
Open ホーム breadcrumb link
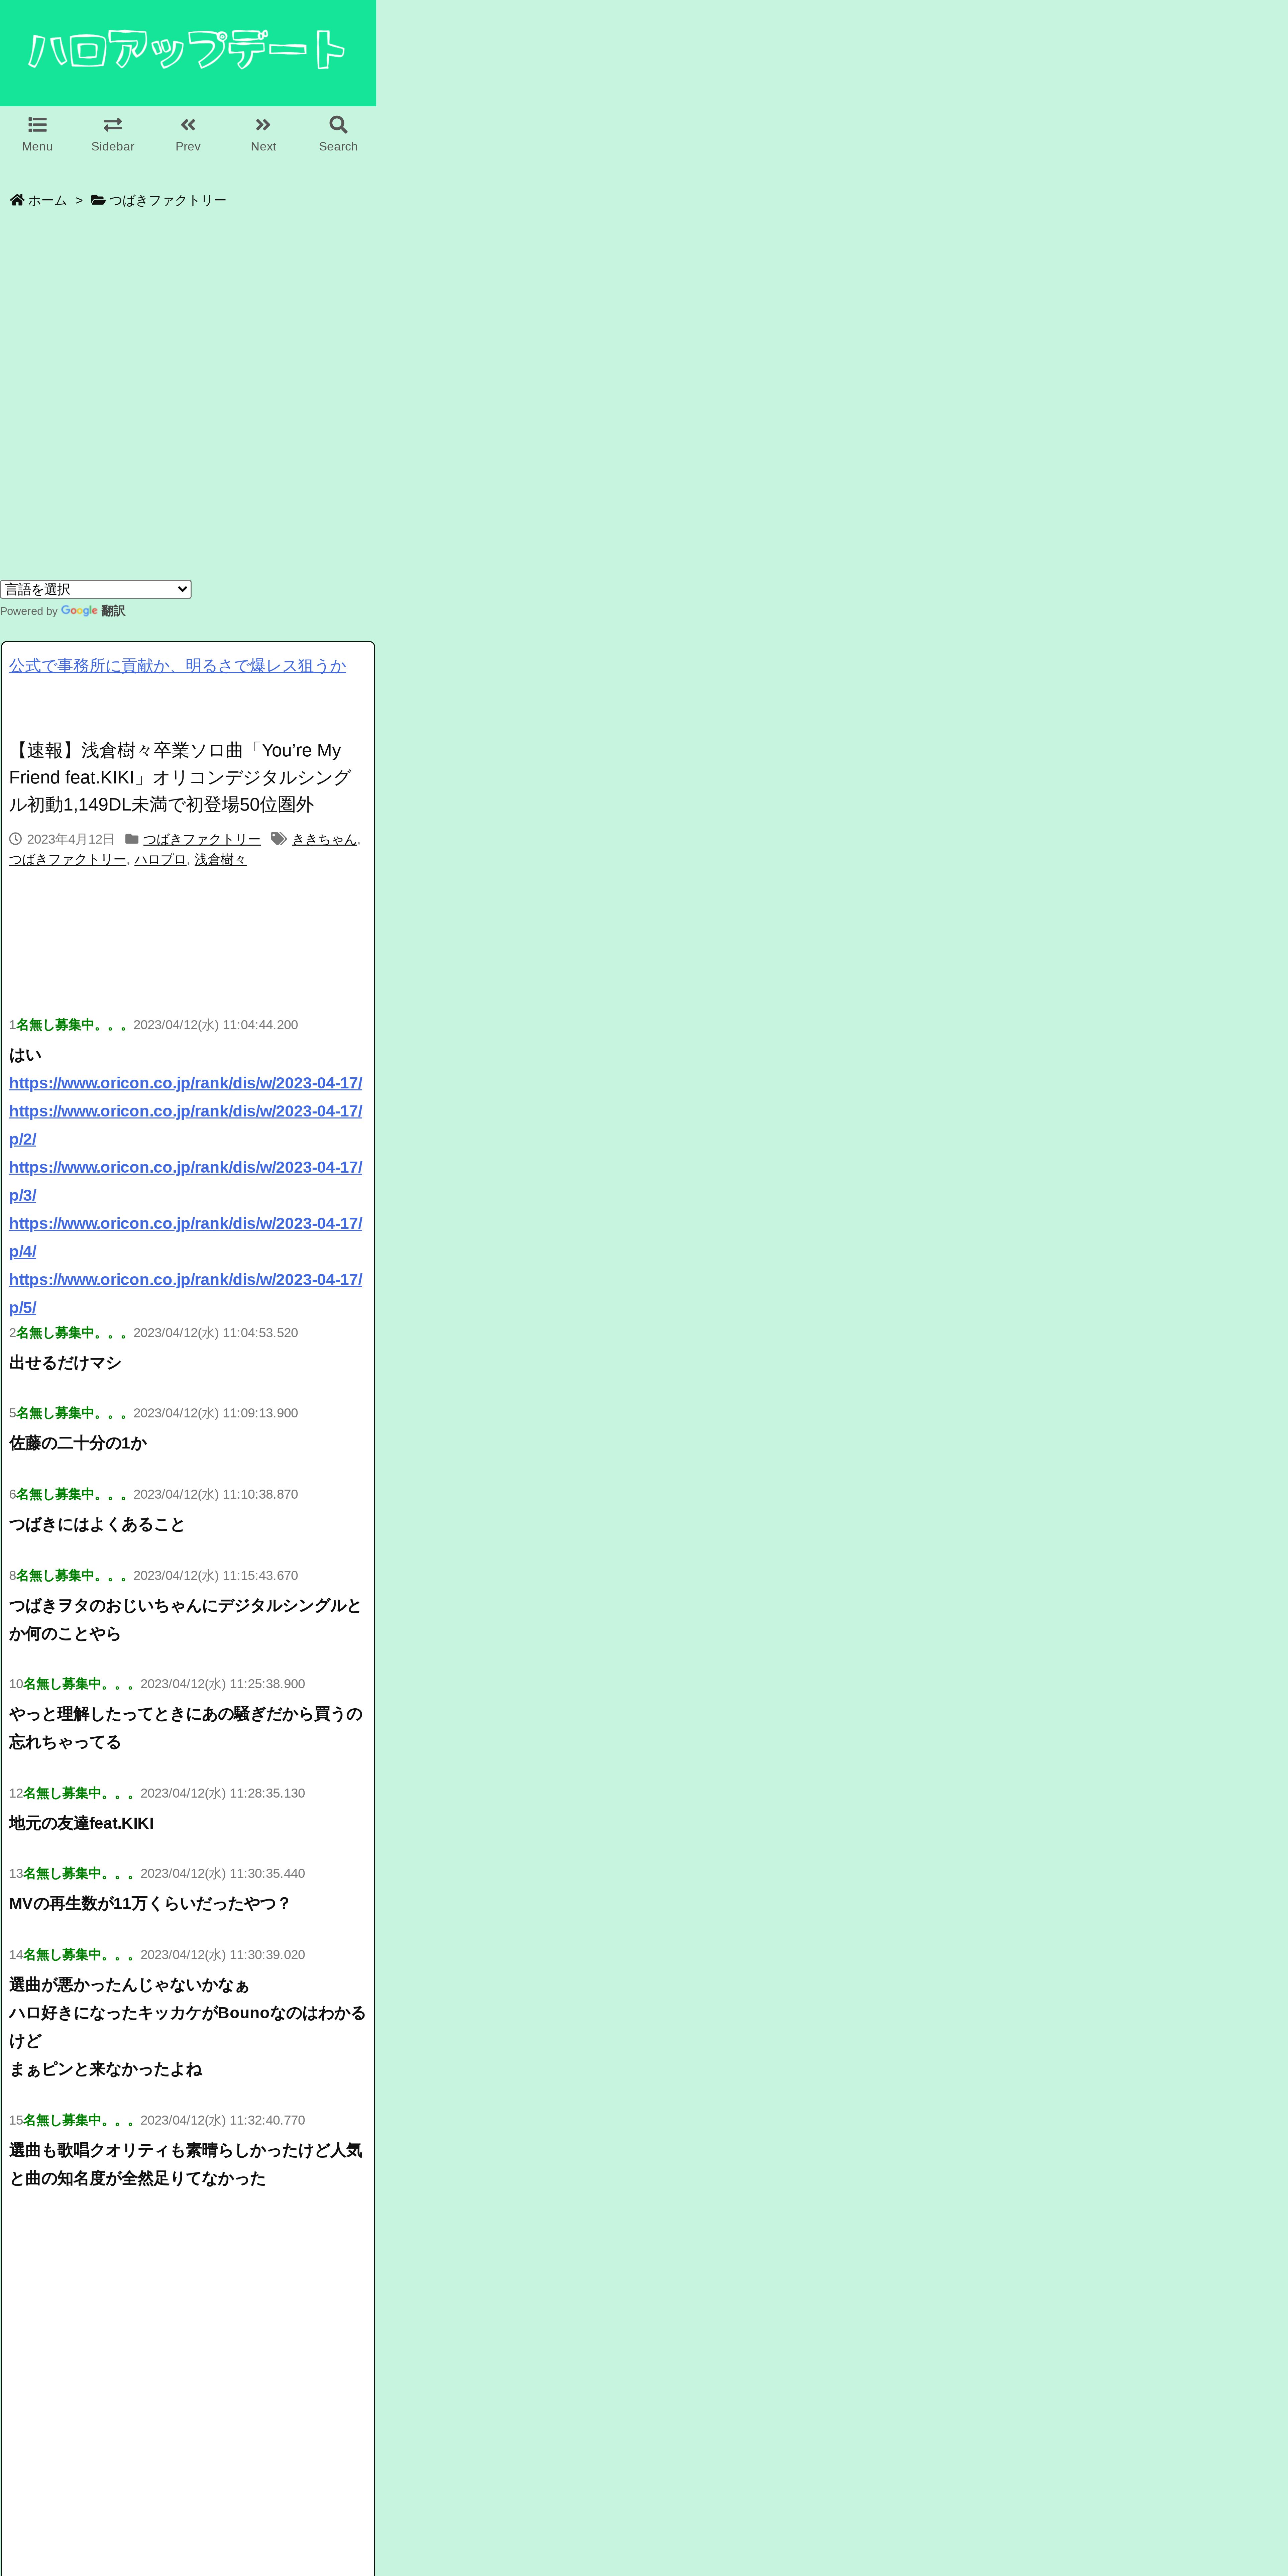click(x=47, y=200)
